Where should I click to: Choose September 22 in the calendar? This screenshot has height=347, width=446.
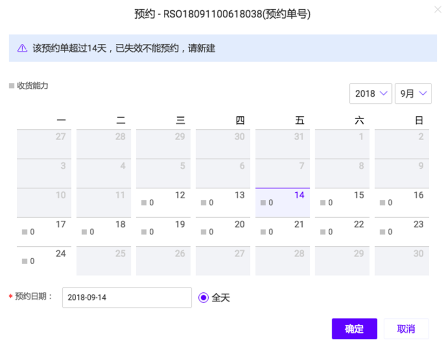(342, 232)
